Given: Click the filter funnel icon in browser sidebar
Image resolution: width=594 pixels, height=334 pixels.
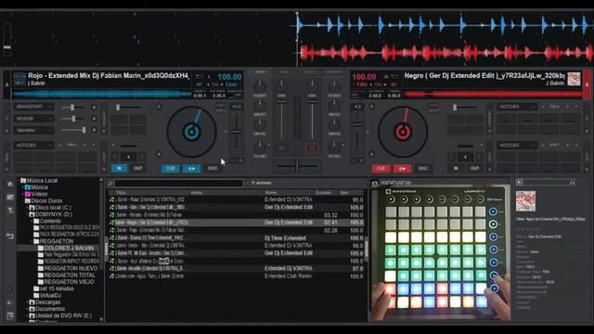Looking at the screenshot, I should coord(10,211).
